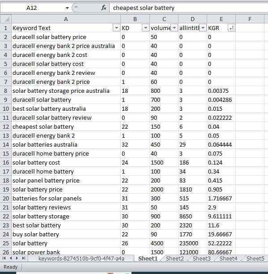Select column A header

pos(66,19)
